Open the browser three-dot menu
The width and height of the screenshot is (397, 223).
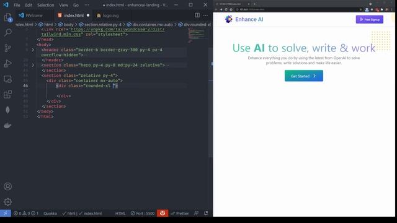click(x=391, y=10)
